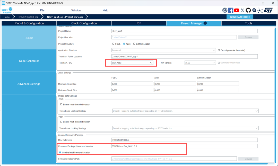The width and height of the screenshot is (278, 166).
Task: Click the info icon on Project Manager tab
Action: tap(205, 23)
